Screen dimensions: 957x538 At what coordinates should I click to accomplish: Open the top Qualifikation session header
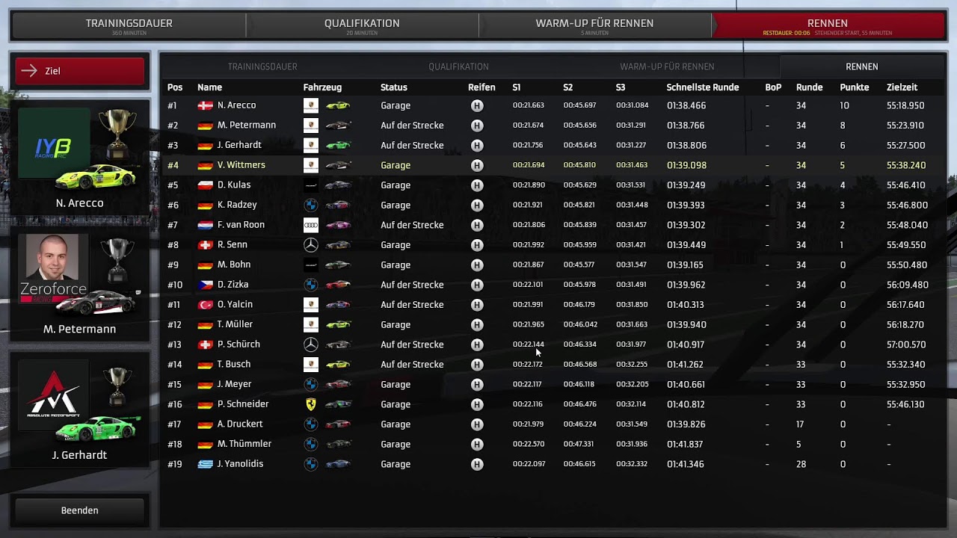click(x=362, y=25)
